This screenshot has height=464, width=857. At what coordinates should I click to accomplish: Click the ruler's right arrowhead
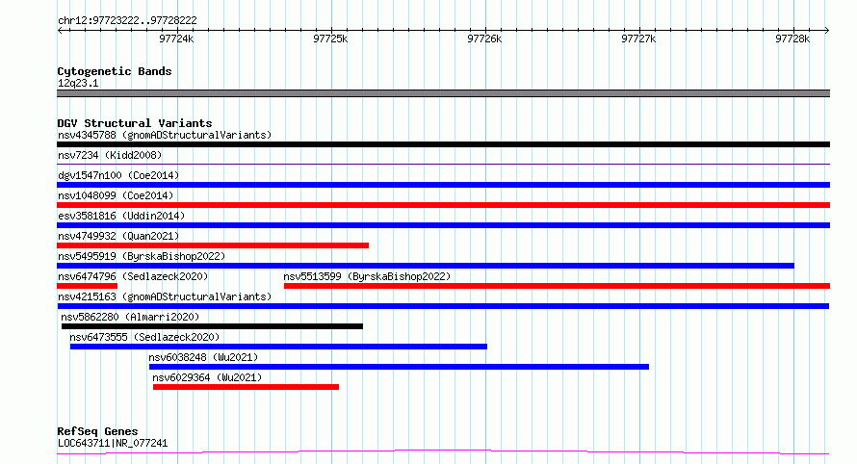tap(827, 31)
